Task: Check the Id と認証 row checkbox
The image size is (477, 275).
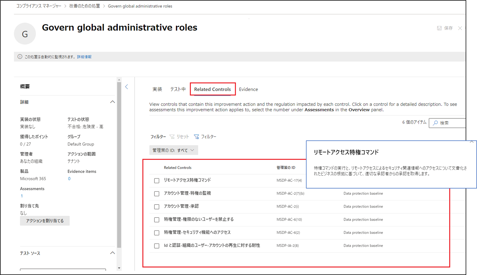Action: 157,246
